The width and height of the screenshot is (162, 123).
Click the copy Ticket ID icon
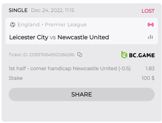pos(80,55)
